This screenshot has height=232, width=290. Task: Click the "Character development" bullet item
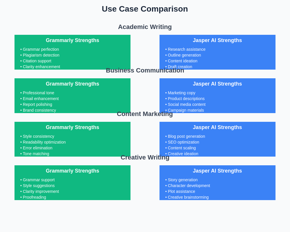tap(189, 186)
